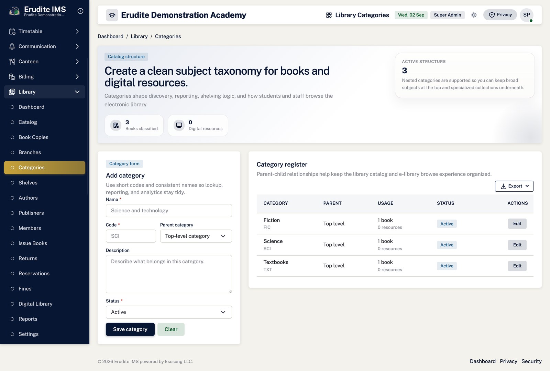Open Shelves in sidebar

pyautogui.click(x=45, y=183)
